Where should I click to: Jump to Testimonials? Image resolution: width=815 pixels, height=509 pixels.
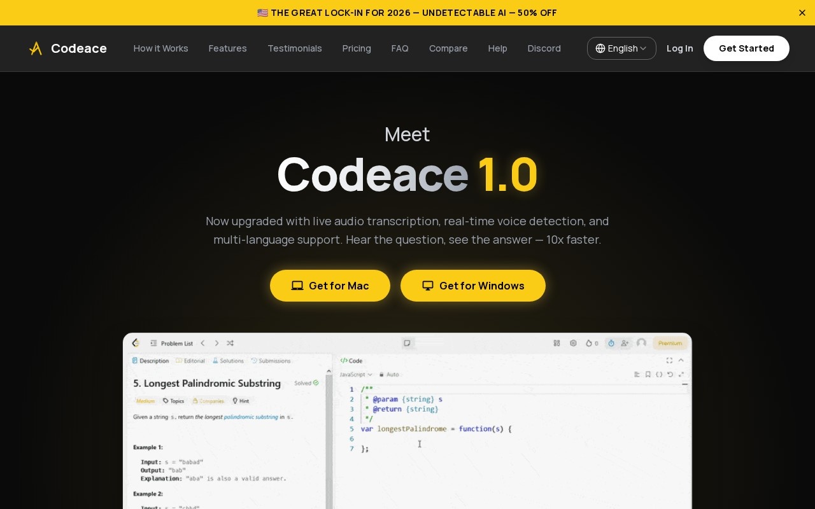coord(295,48)
